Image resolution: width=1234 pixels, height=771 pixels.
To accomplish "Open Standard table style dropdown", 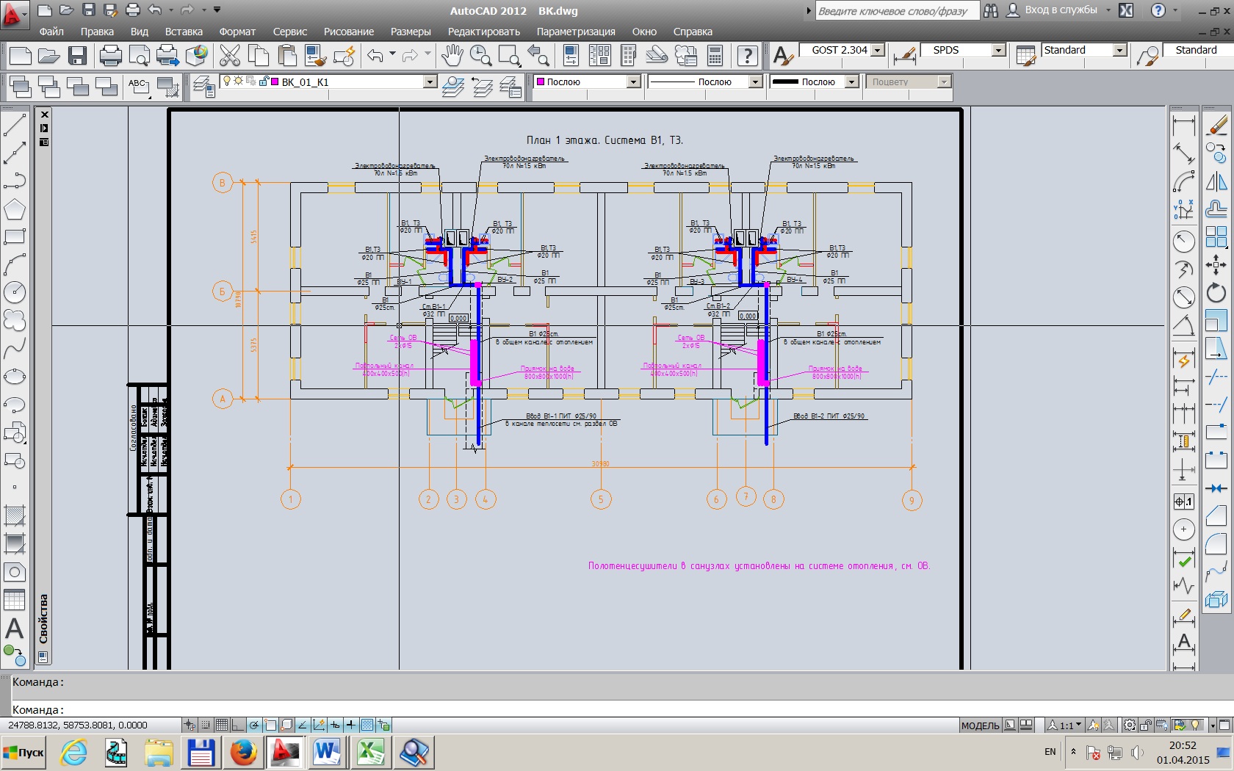I will point(1119,50).
